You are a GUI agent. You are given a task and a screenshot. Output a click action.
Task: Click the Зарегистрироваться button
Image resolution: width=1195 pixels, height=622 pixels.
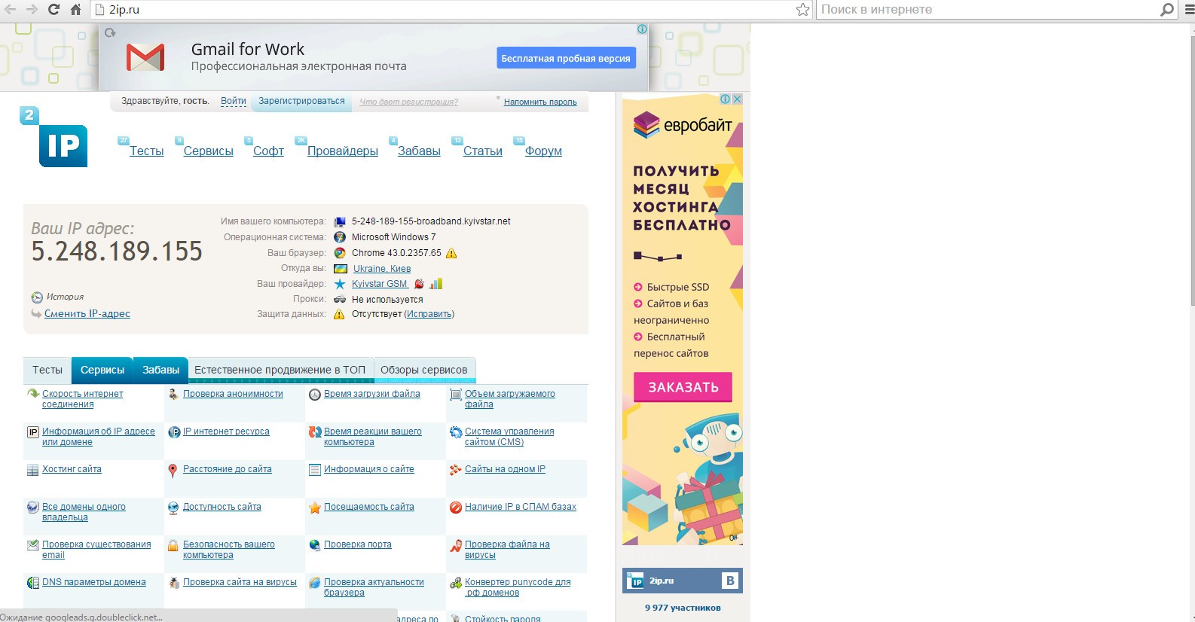(x=301, y=101)
